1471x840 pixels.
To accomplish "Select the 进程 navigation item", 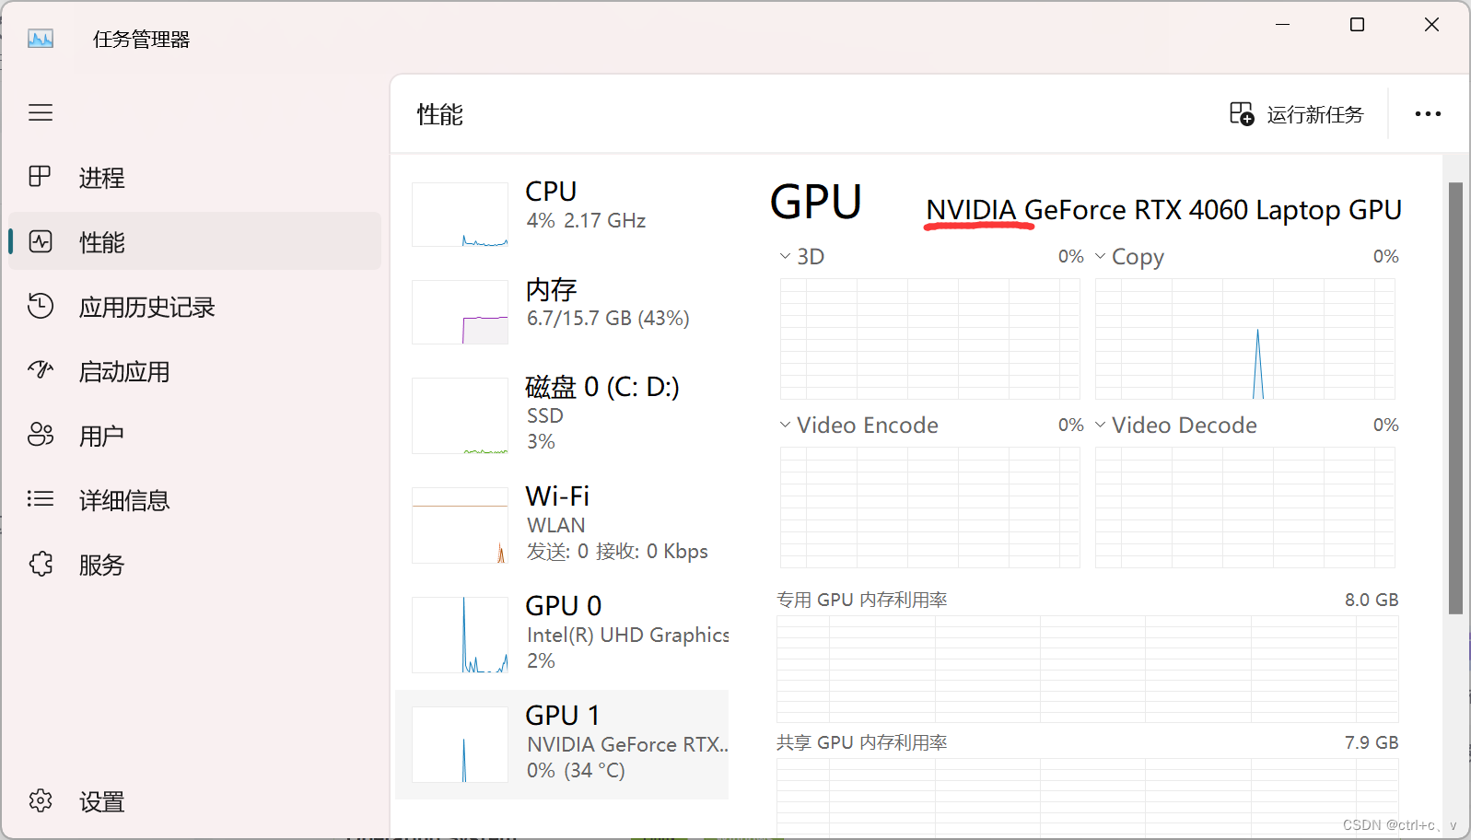I will (194, 177).
